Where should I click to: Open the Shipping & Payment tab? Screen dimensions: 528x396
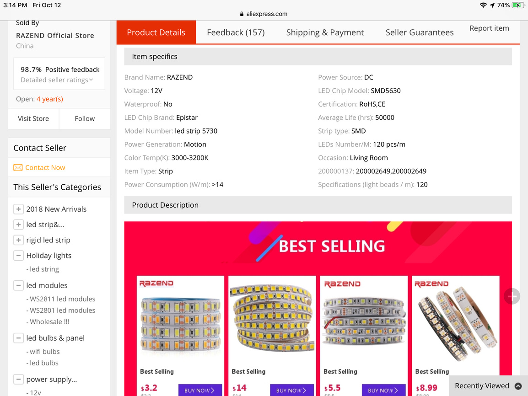(x=325, y=32)
